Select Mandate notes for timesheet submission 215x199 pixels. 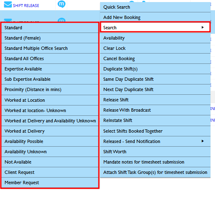pos(155,162)
